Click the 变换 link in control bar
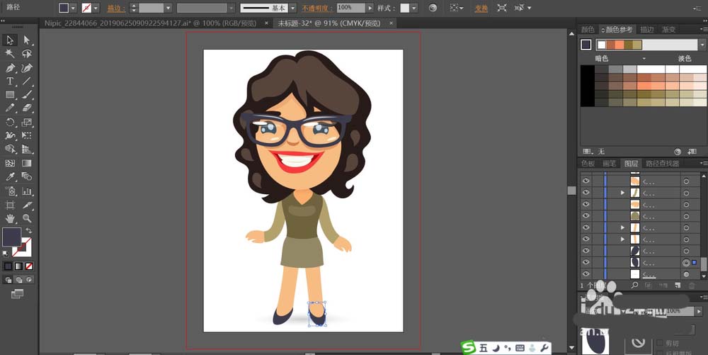Screen dimensions: 708x355 pos(481,9)
